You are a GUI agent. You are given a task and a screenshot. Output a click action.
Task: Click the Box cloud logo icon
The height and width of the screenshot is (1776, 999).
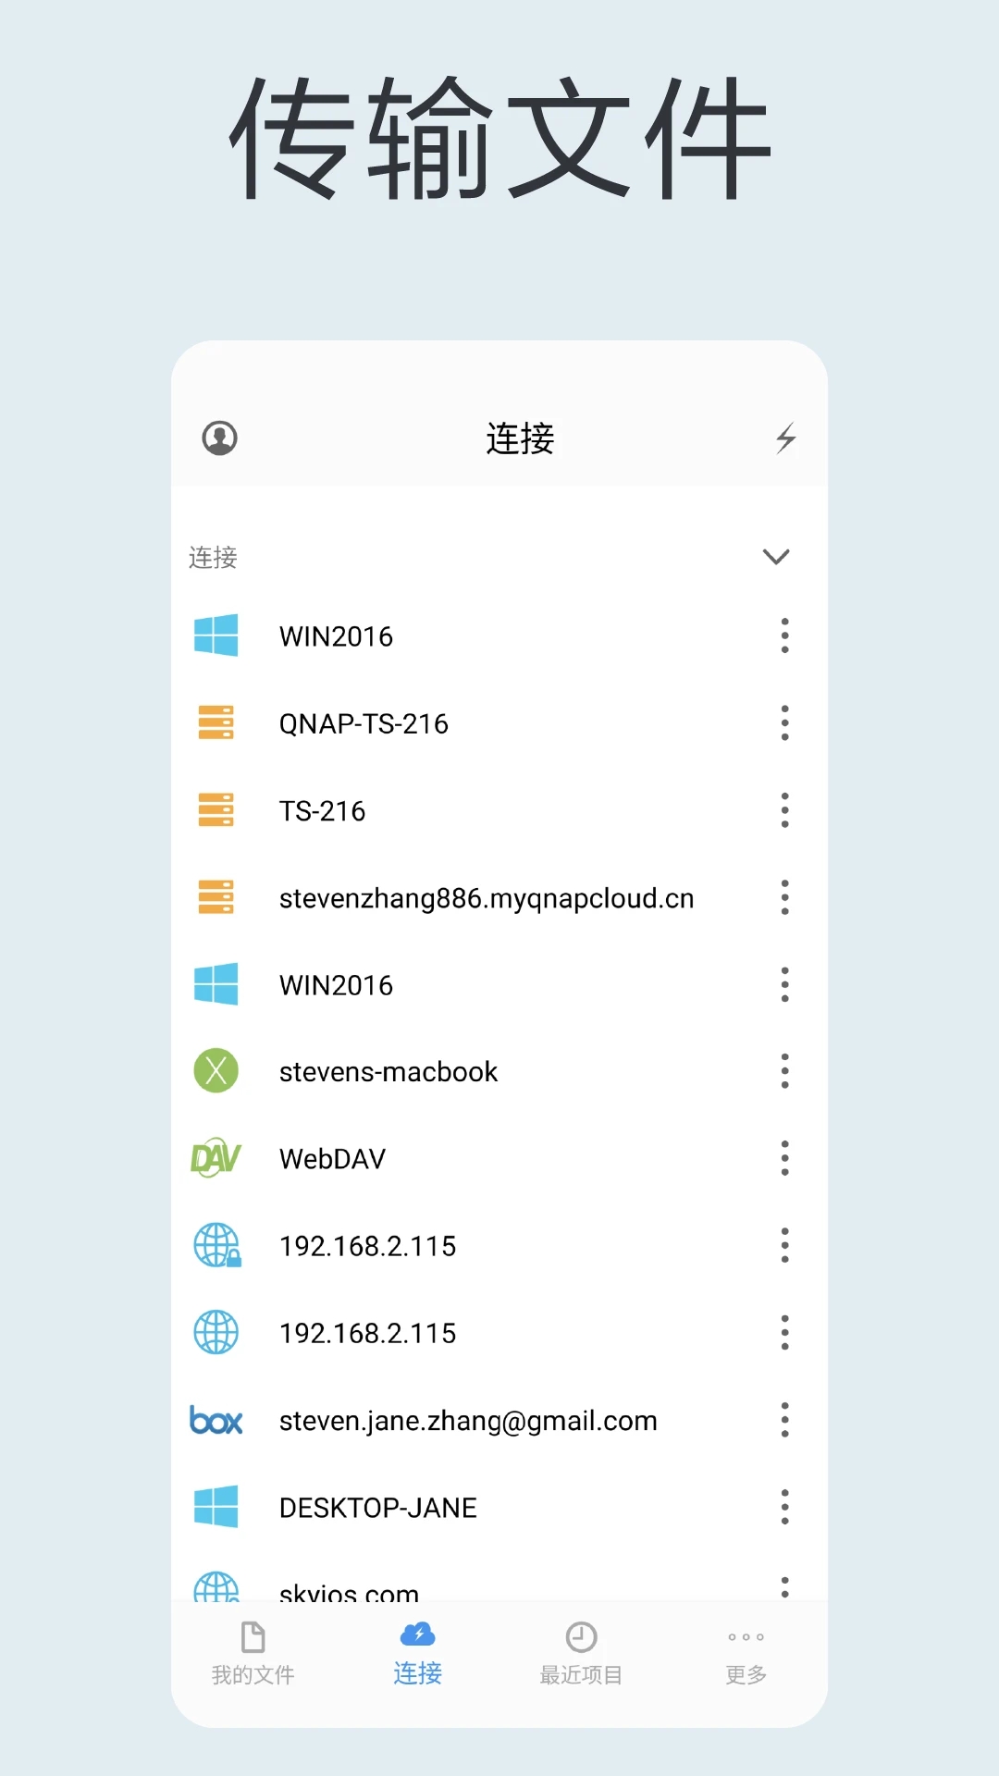click(x=216, y=1420)
